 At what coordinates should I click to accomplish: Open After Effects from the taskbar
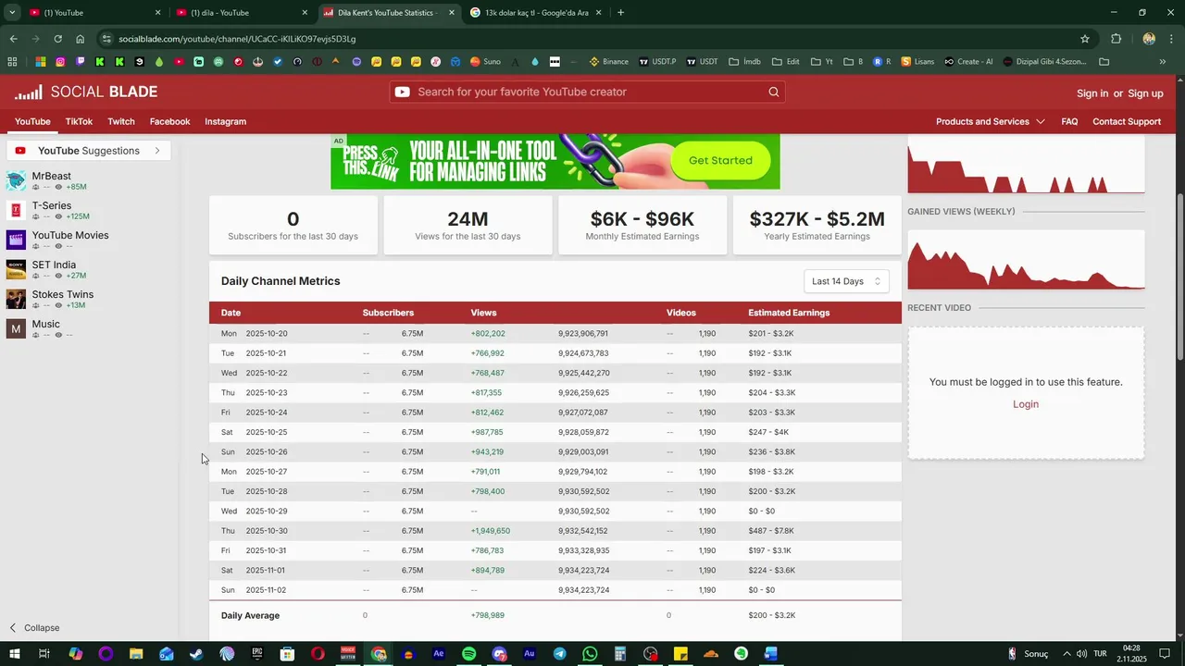click(439, 654)
